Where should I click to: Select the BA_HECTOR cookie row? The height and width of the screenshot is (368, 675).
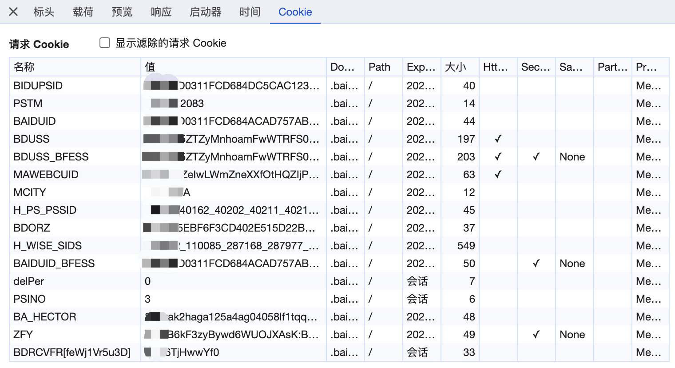(45, 317)
